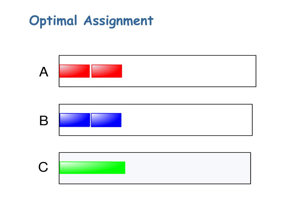Select the letter A label
This screenshot has height=214, width=286.
44,72
